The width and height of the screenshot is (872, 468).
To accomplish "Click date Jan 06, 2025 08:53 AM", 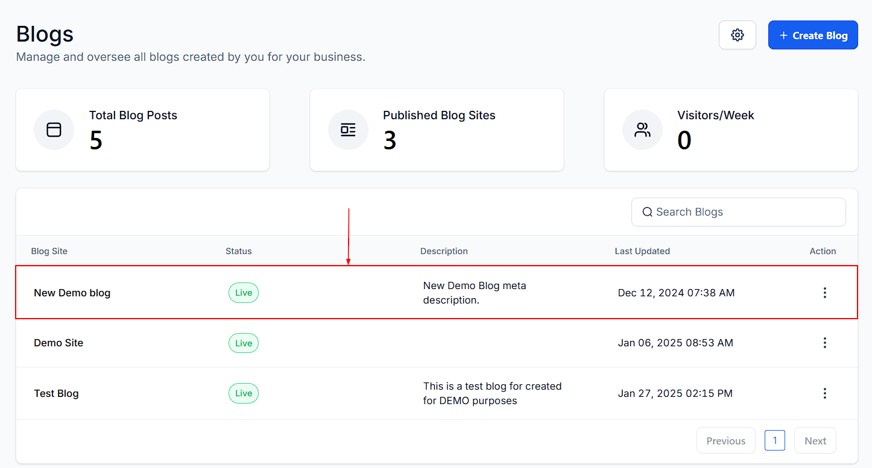I will pos(675,343).
